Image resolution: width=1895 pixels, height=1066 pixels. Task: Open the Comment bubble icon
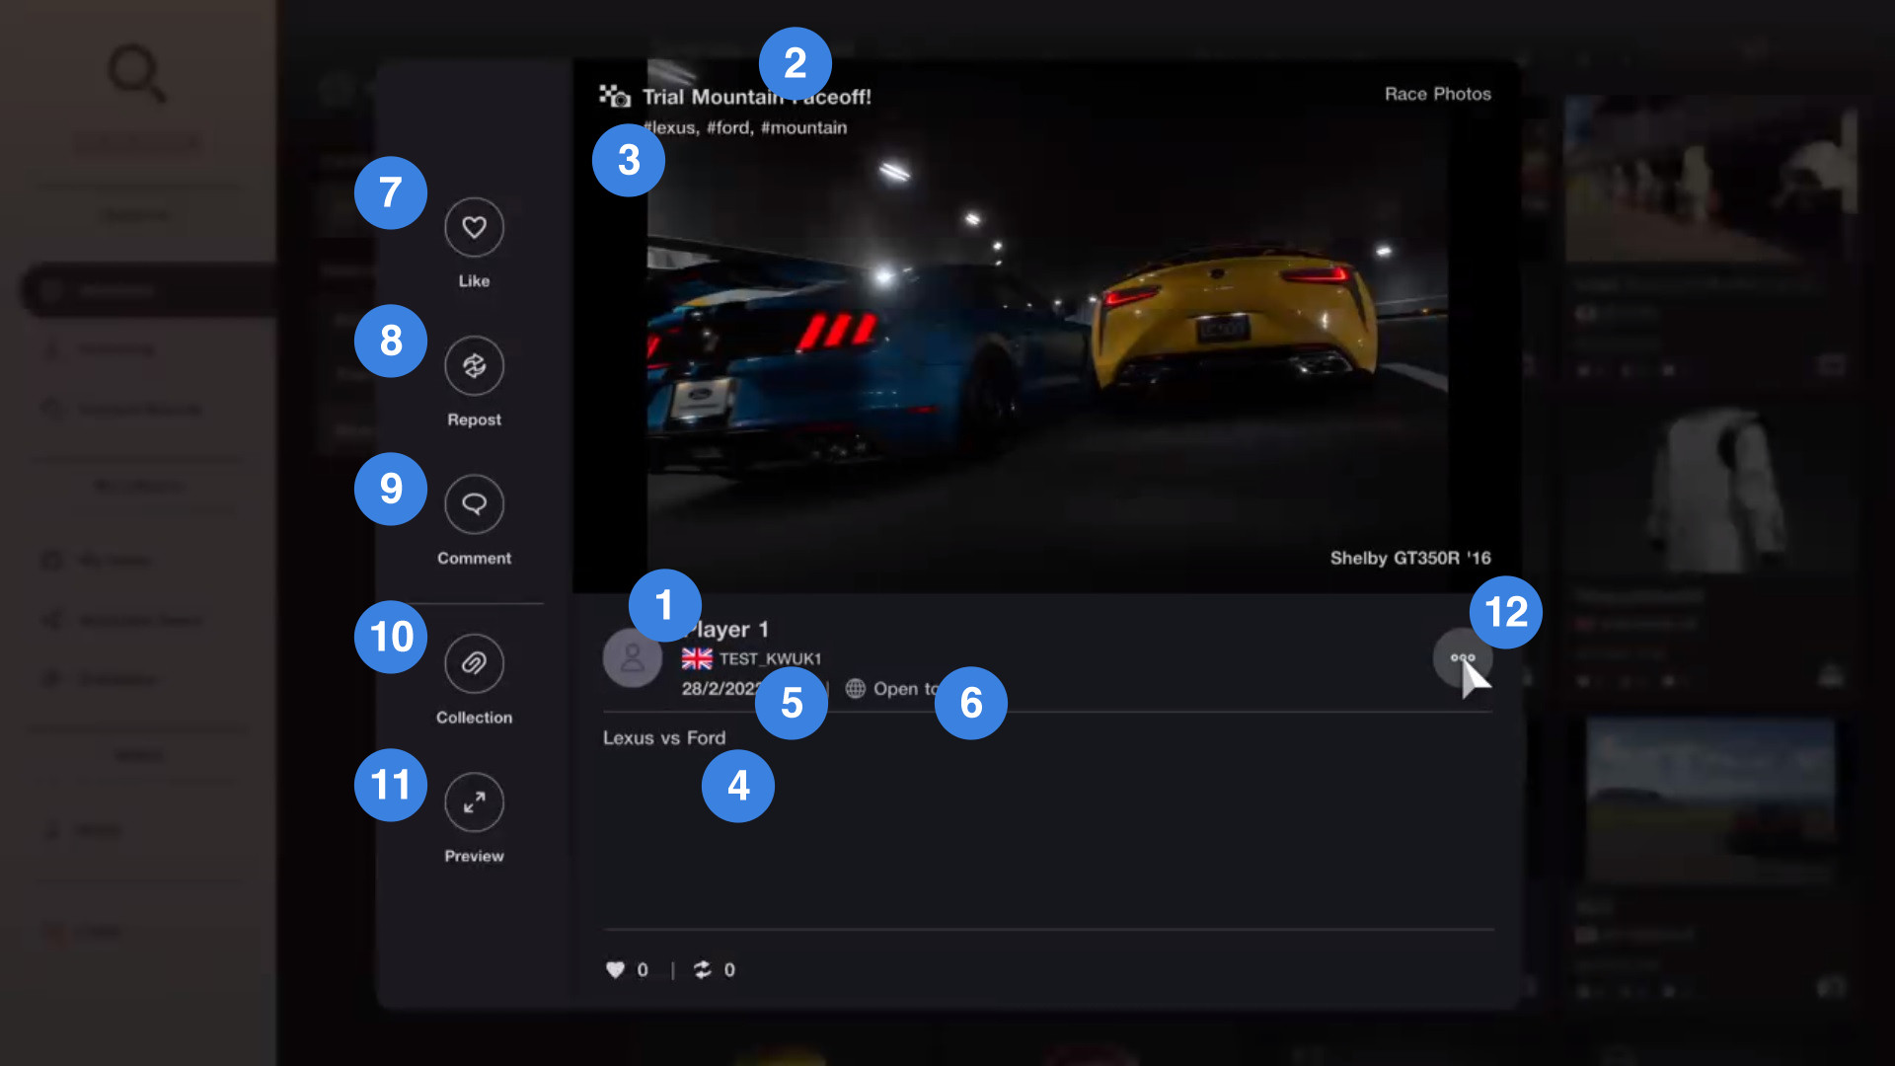474,504
